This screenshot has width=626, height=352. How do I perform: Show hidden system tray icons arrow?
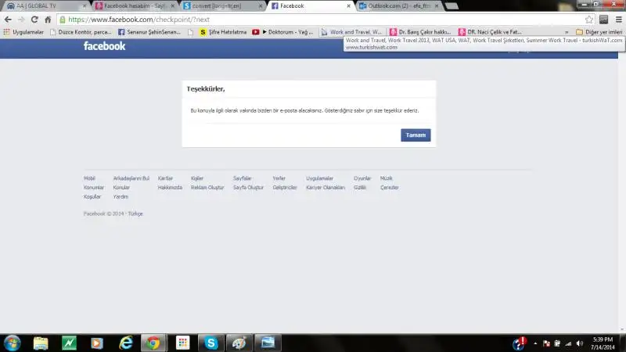click(x=534, y=343)
